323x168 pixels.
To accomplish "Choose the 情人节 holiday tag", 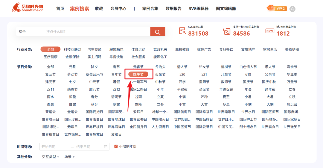I will (x=182, y=67).
